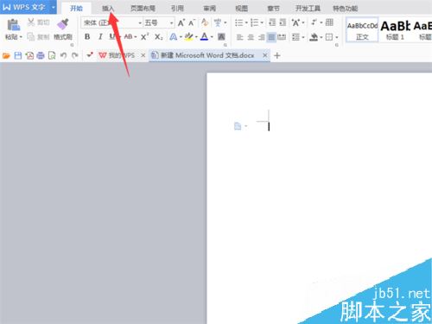
Task: Open the 页面布局 tab
Action: tap(143, 9)
